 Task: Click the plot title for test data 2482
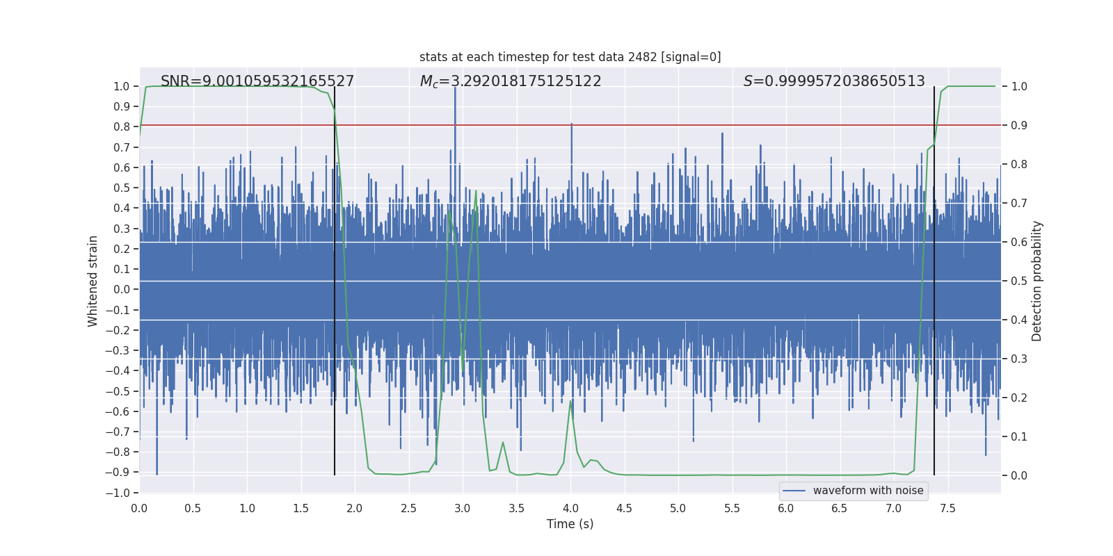click(x=570, y=57)
